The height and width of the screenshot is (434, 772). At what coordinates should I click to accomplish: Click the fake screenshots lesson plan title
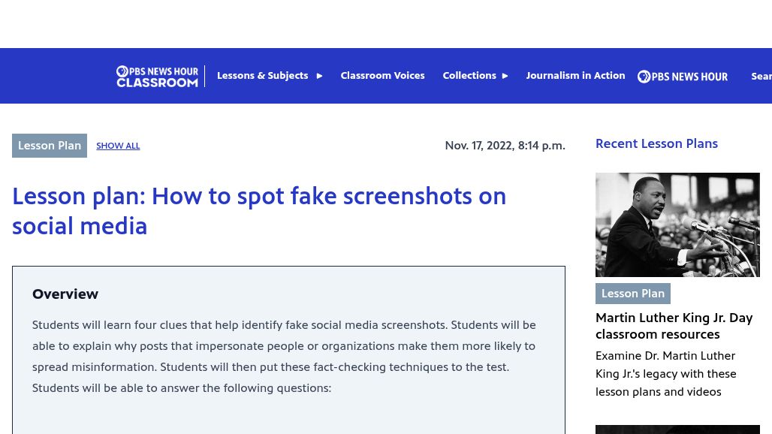point(259,211)
